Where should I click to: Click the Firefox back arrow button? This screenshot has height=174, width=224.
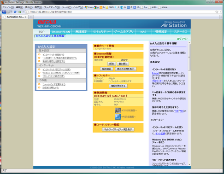tap(4, 12)
